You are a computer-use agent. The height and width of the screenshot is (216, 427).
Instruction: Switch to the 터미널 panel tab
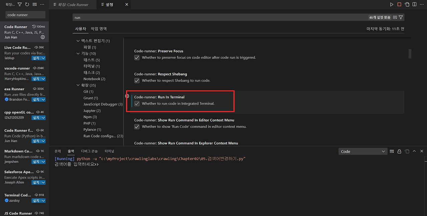click(109, 151)
